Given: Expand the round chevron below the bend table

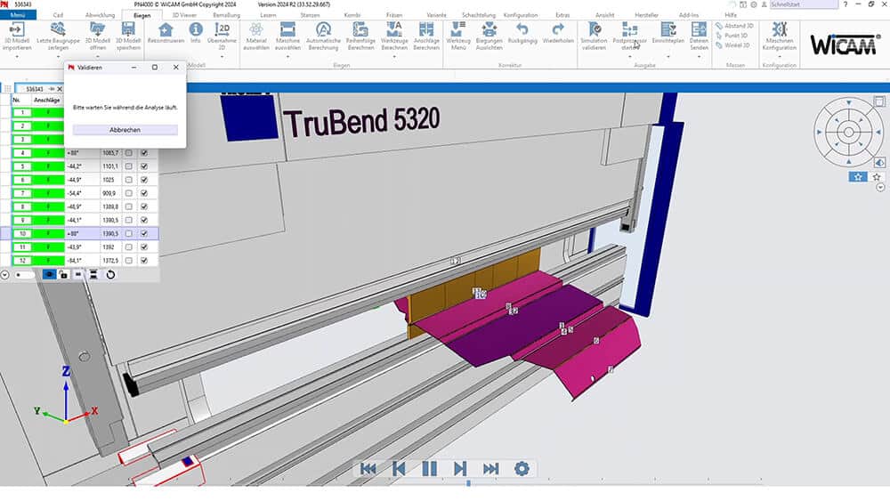Looking at the screenshot, I should (x=5, y=275).
